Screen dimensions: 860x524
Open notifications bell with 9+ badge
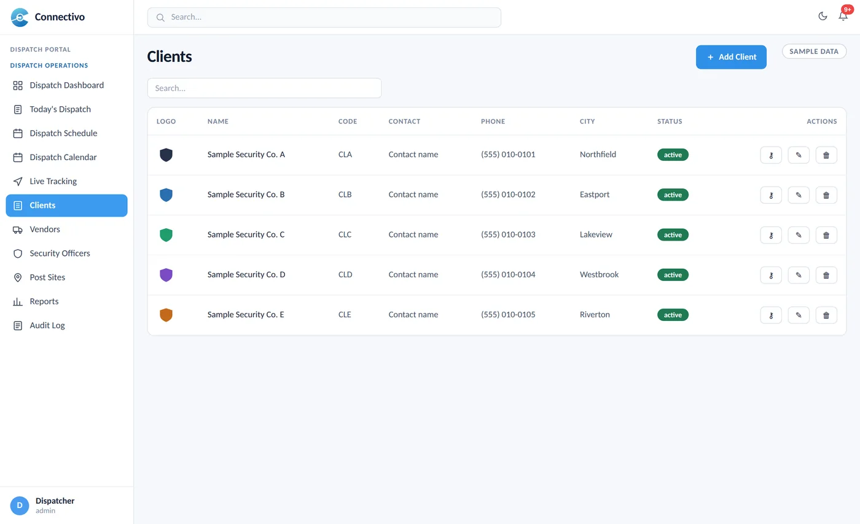pyautogui.click(x=843, y=16)
